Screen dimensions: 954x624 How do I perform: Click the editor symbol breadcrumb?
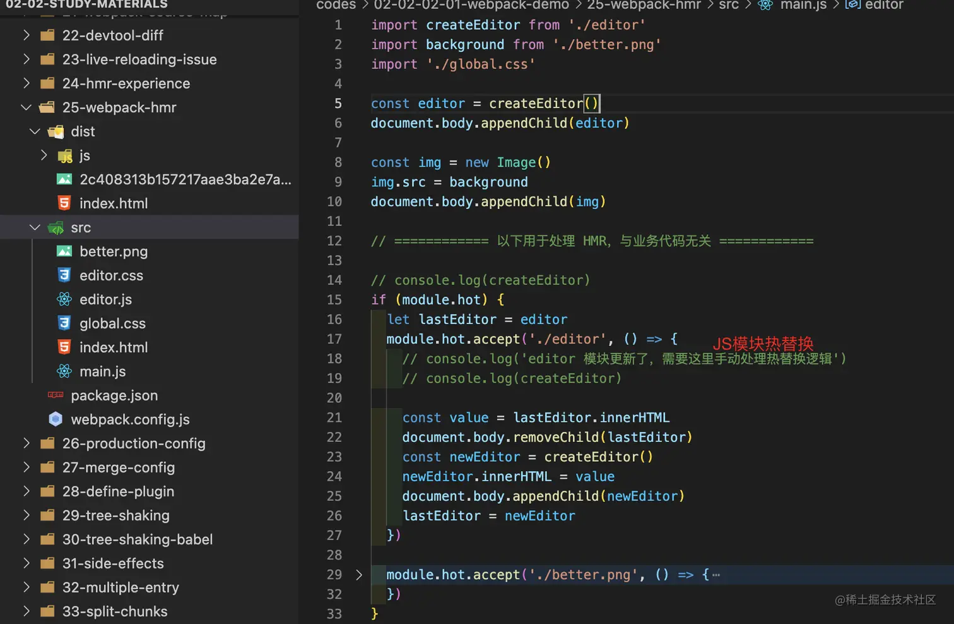[884, 5]
